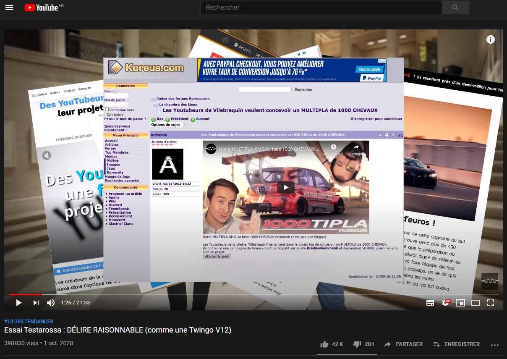This screenshot has height=359, width=507.
Task: Enter fullscreen mode
Action: pos(491,302)
